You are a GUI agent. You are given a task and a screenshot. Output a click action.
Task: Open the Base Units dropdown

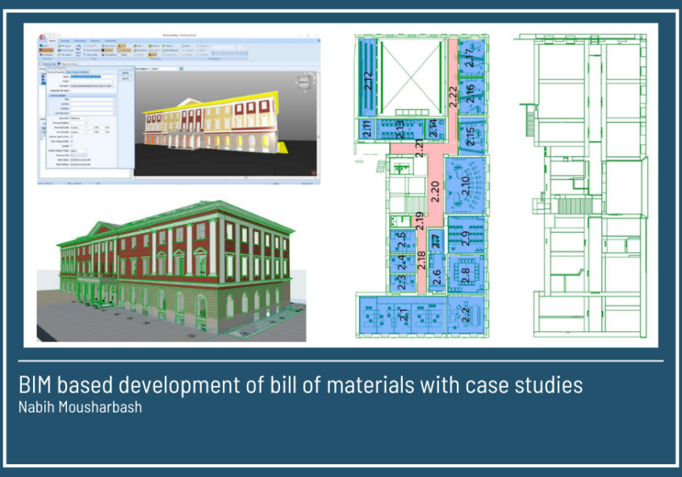[x=79, y=118]
